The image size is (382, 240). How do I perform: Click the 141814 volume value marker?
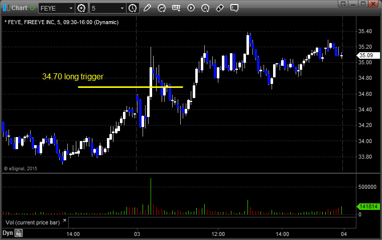coord(368,206)
